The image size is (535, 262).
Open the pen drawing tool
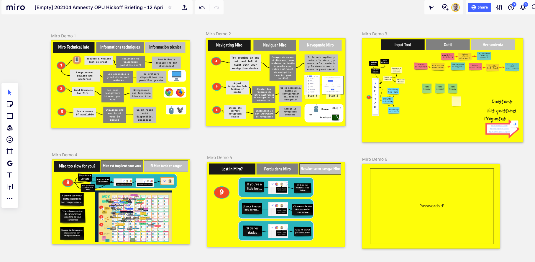[10, 128]
